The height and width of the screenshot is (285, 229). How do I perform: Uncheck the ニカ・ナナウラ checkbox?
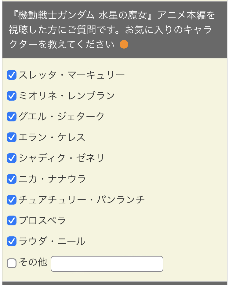tap(12, 179)
